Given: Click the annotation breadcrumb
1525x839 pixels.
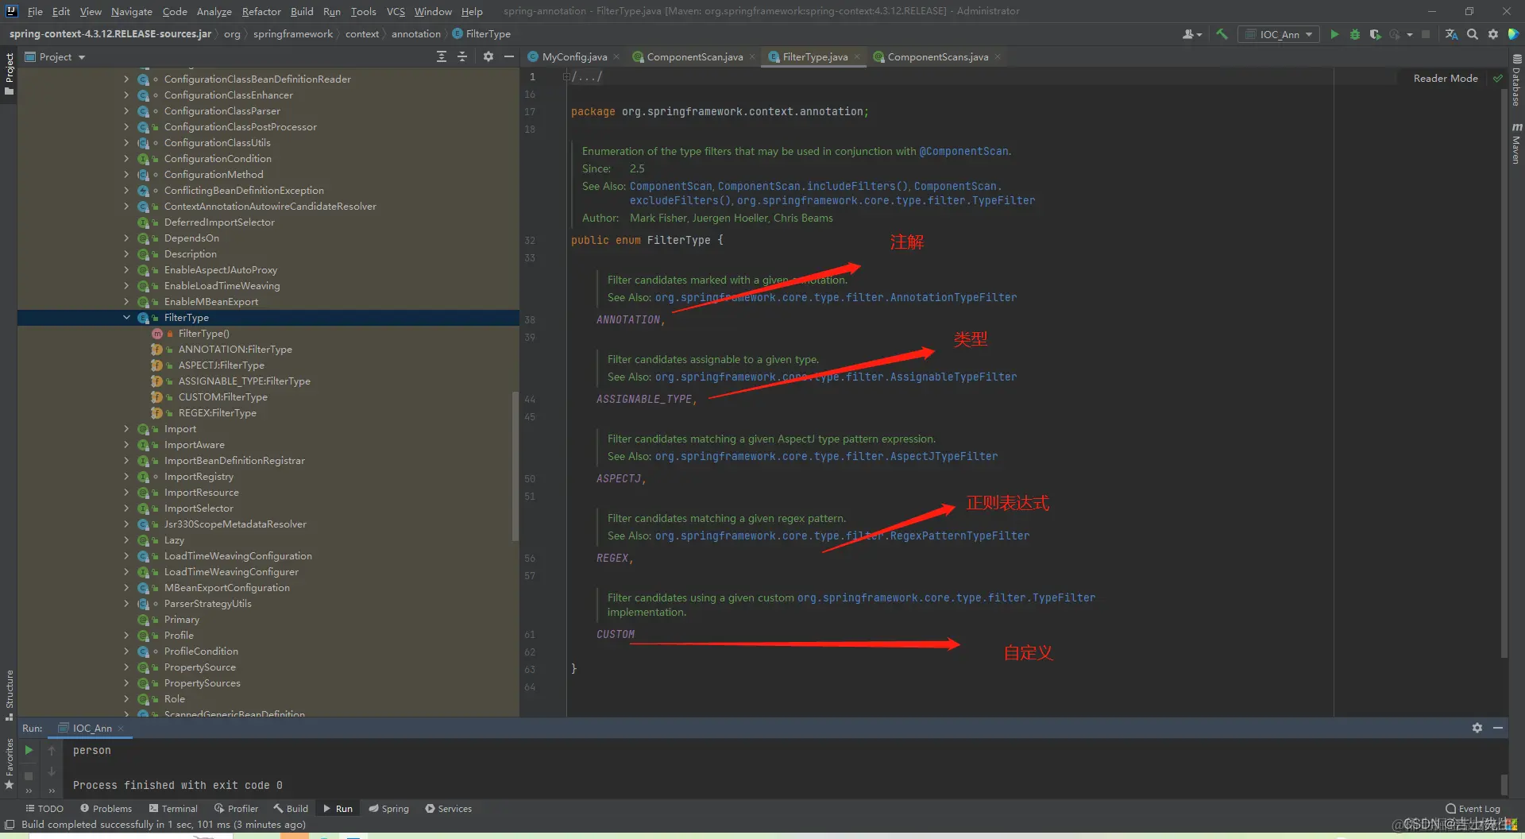Looking at the screenshot, I should 415,34.
